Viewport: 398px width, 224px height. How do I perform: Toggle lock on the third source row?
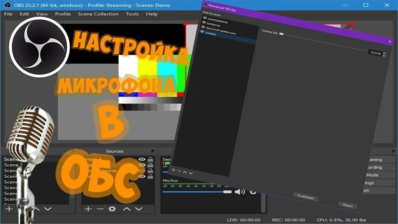[x=150, y=170]
